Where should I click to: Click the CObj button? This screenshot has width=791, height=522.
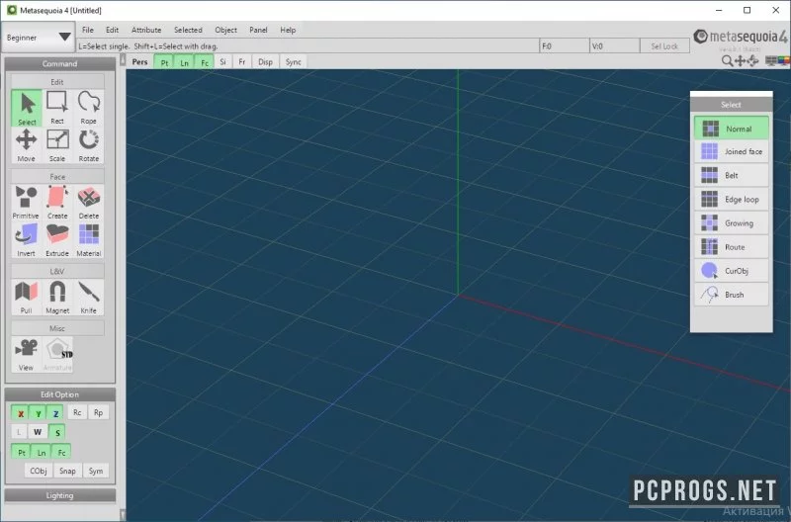39,471
